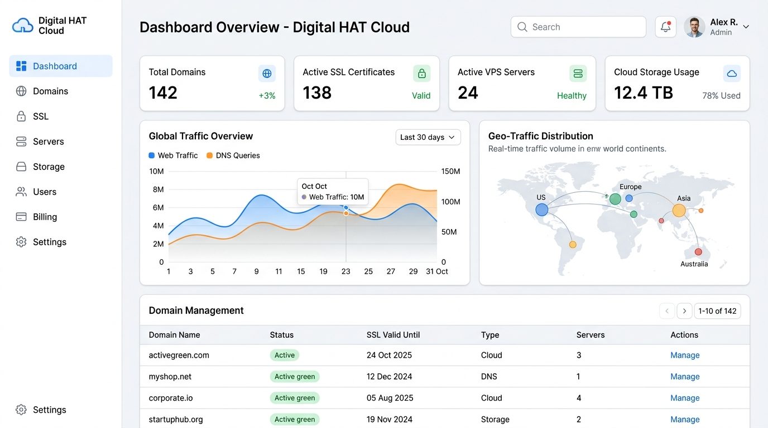
Task: Click the gear icon under Billing
Action: [21, 242]
